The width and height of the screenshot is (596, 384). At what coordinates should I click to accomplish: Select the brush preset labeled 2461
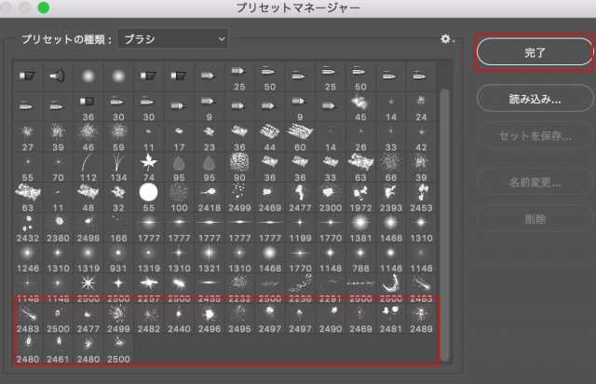click(59, 343)
